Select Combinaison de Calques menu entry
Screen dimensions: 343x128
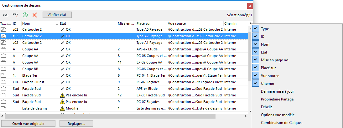(282, 122)
